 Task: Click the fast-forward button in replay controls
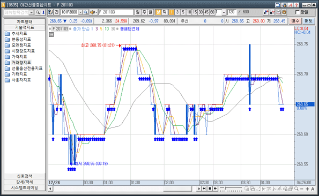pos(215,189)
